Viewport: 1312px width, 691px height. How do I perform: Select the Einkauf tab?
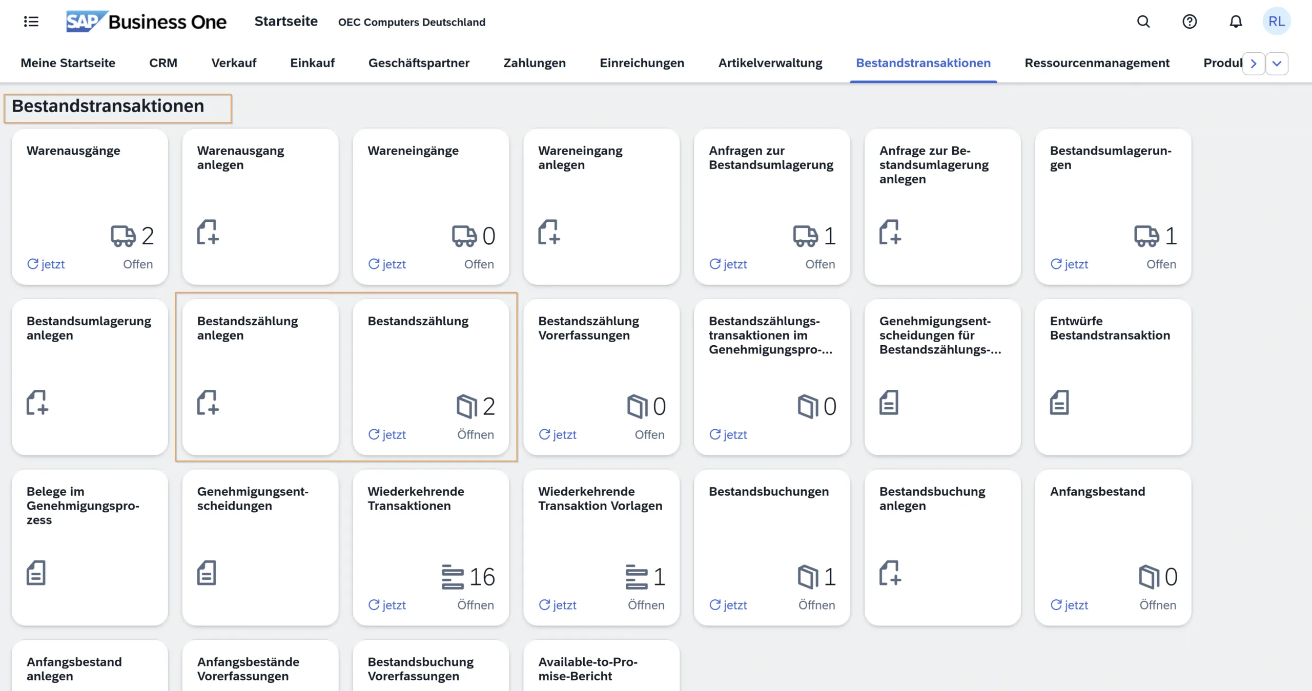pyautogui.click(x=312, y=63)
